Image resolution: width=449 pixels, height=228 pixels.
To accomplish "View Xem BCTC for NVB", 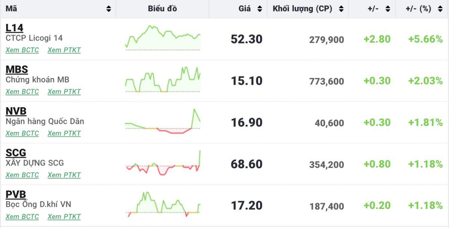I will (22, 133).
